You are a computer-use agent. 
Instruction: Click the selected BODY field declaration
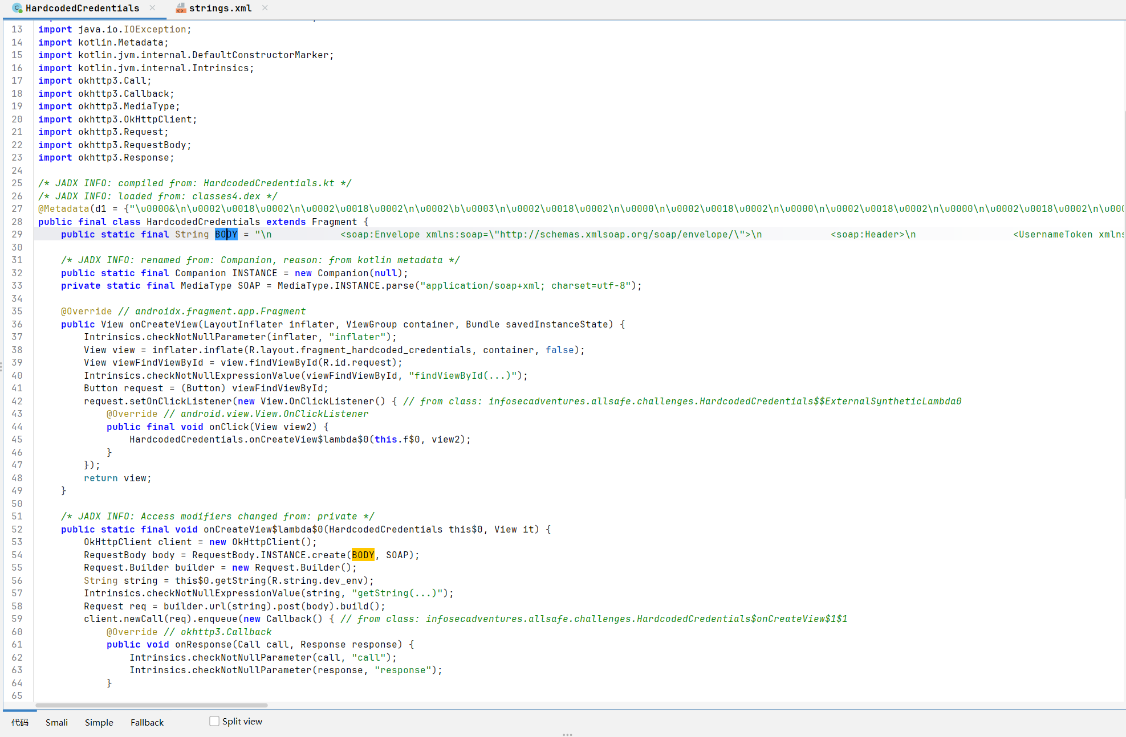point(226,234)
